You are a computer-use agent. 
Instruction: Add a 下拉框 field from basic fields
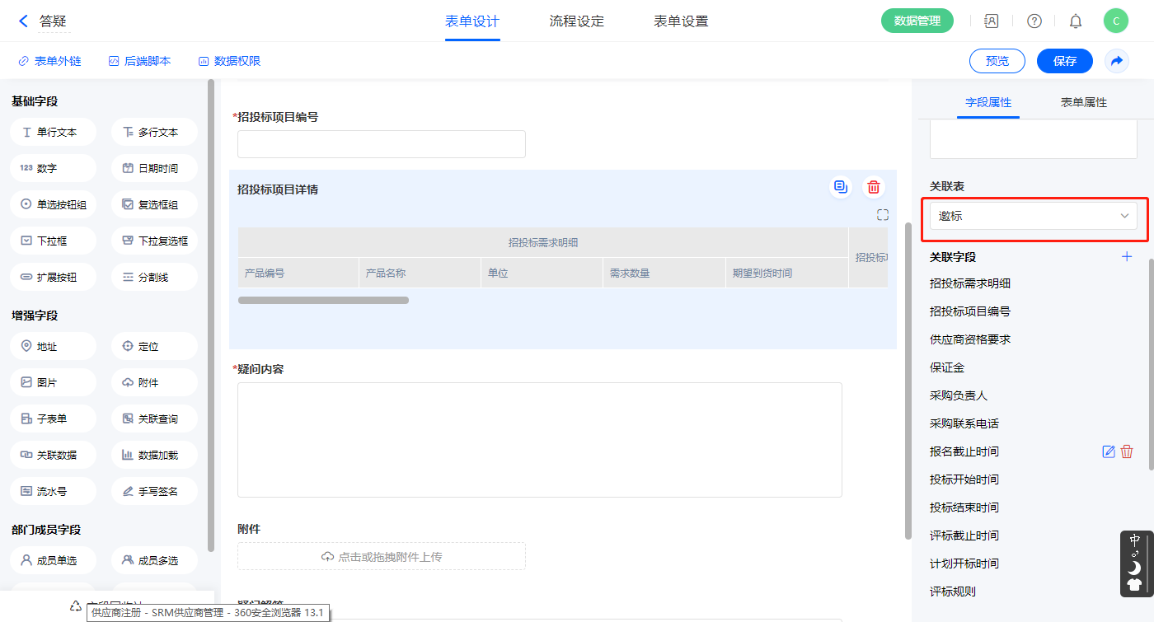point(54,241)
